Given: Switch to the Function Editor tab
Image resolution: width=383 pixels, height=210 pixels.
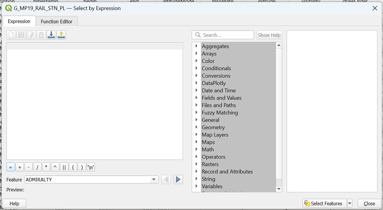Looking at the screenshot, I should click(x=57, y=21).
